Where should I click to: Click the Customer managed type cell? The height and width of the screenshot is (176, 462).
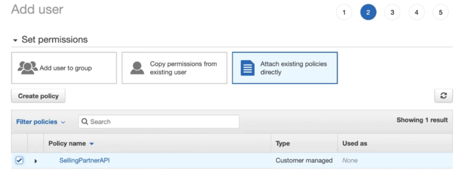[x=304, y=160]
